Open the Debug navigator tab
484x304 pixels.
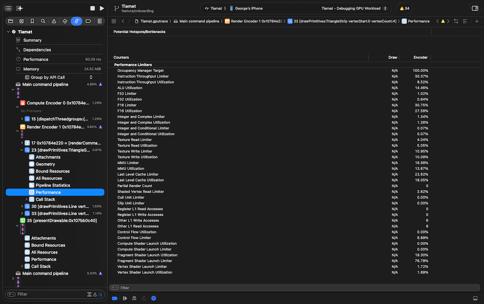point(77,21)
